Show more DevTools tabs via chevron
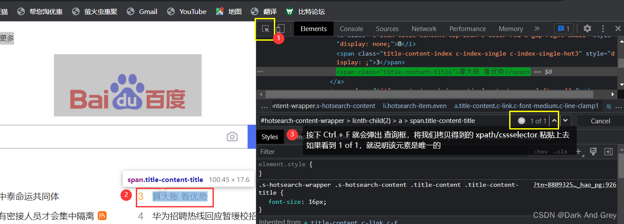624x224 pixels. 537,29
